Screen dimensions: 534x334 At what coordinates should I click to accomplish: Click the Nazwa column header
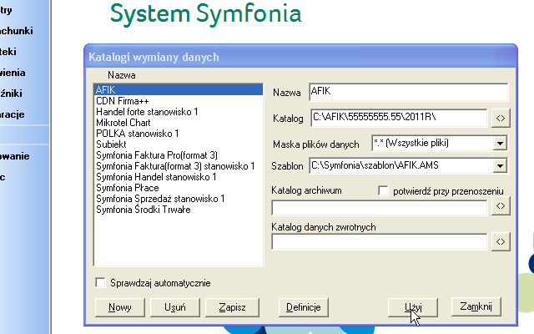tap(122, 75)
